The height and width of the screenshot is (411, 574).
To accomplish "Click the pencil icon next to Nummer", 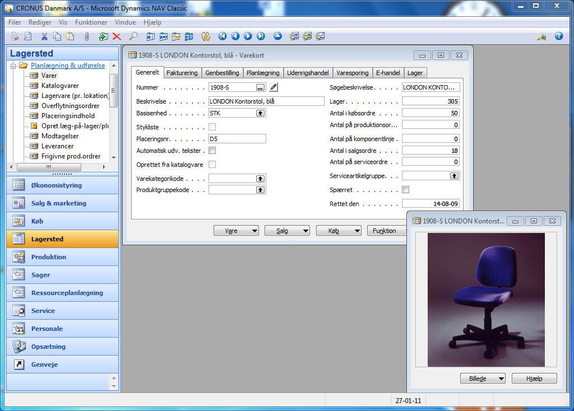I will [274, 87].
